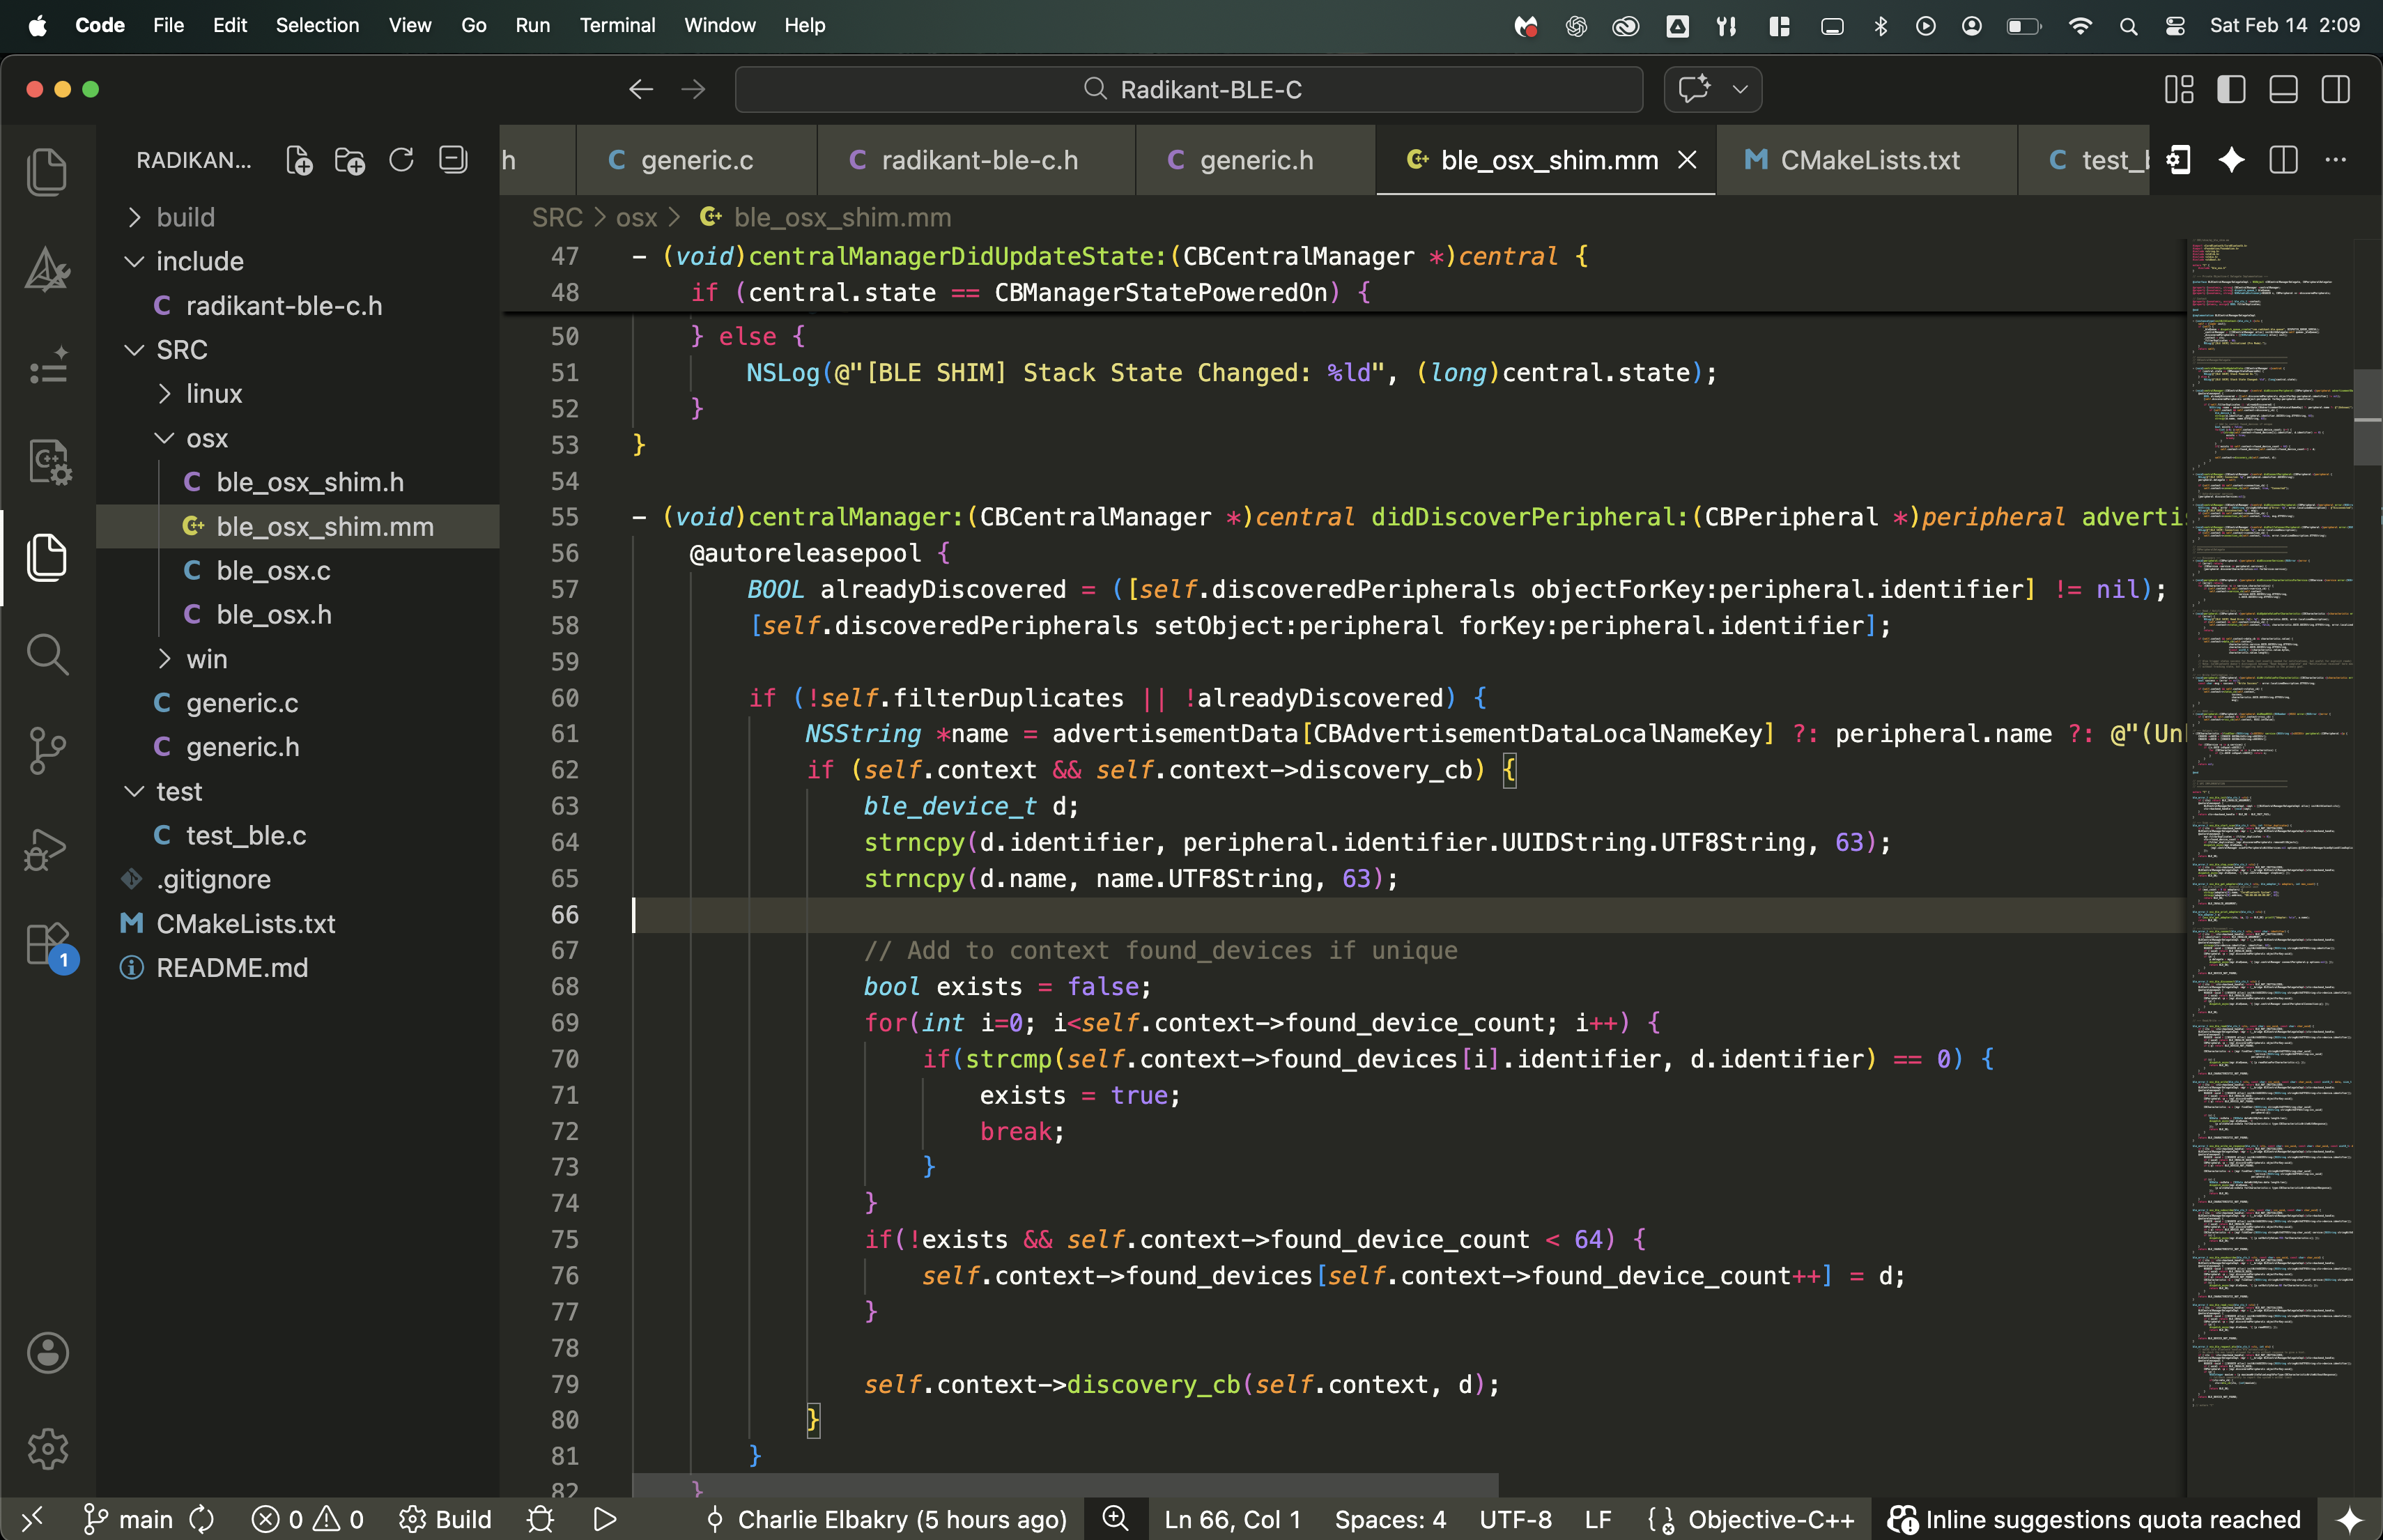
Task: Open the Search view in activity bar
Action: click(x=47, y=654)
